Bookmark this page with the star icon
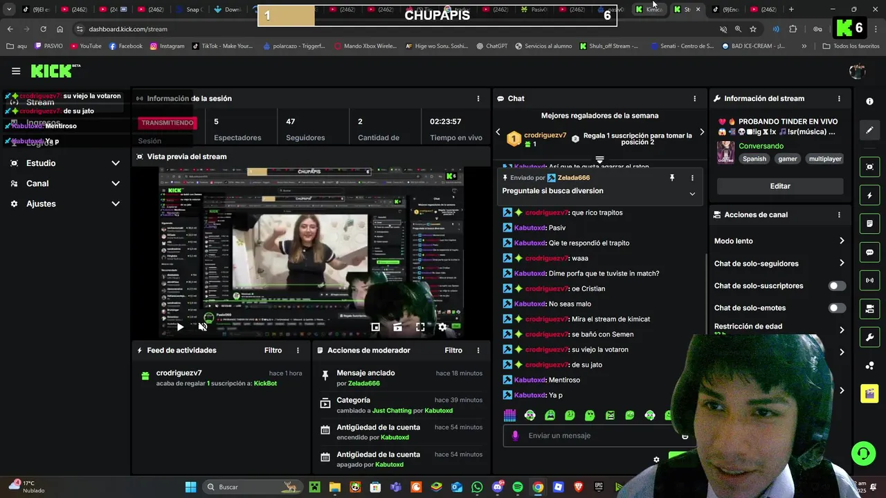The height and width of the screenshot is (498, 886). pos(752,29)
